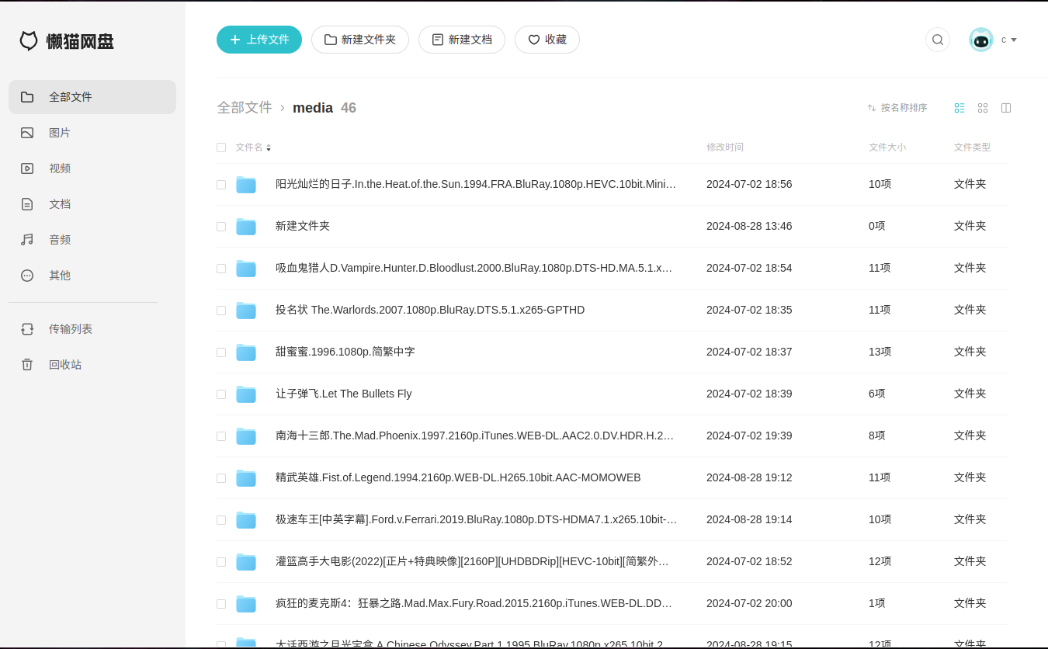
Task: Switch to split column view icon
Action: (1006, 108)
